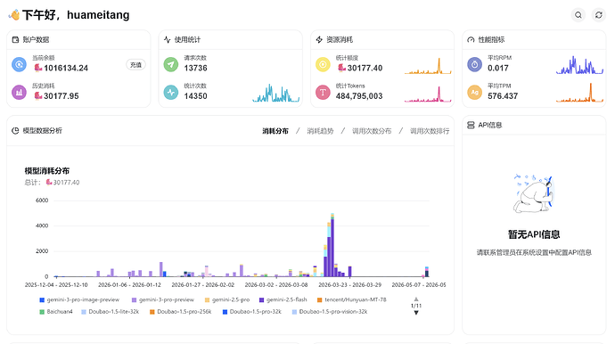The width and height of the screenshot is (615, 344).
Task: Click the 平均RPM stopwatch icon
Action: 474,64
